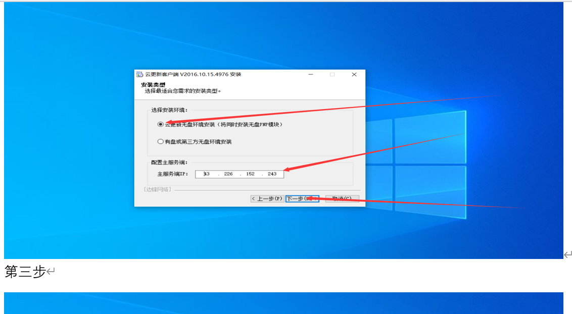Click the 第三步 heading in the document

[25, 272]
